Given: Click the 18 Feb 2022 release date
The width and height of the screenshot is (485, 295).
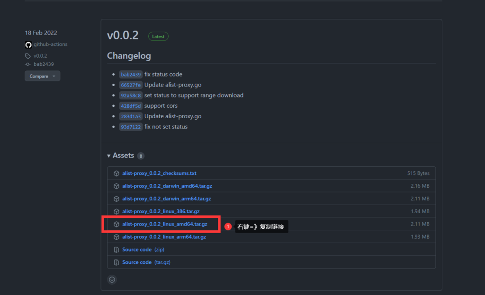Looking at the screenshot, I should tap(41, 33).
